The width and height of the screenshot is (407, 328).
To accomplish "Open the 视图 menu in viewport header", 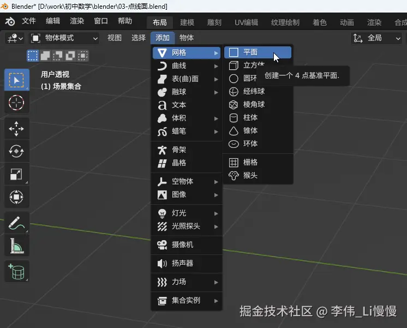I will point(115,38).
